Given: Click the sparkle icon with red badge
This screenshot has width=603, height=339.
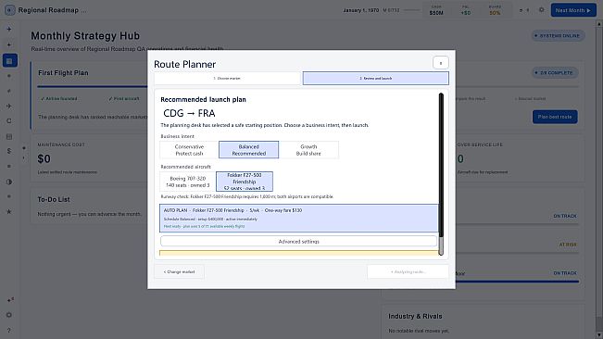Looking at the screenshot, I should pos(10,300).
